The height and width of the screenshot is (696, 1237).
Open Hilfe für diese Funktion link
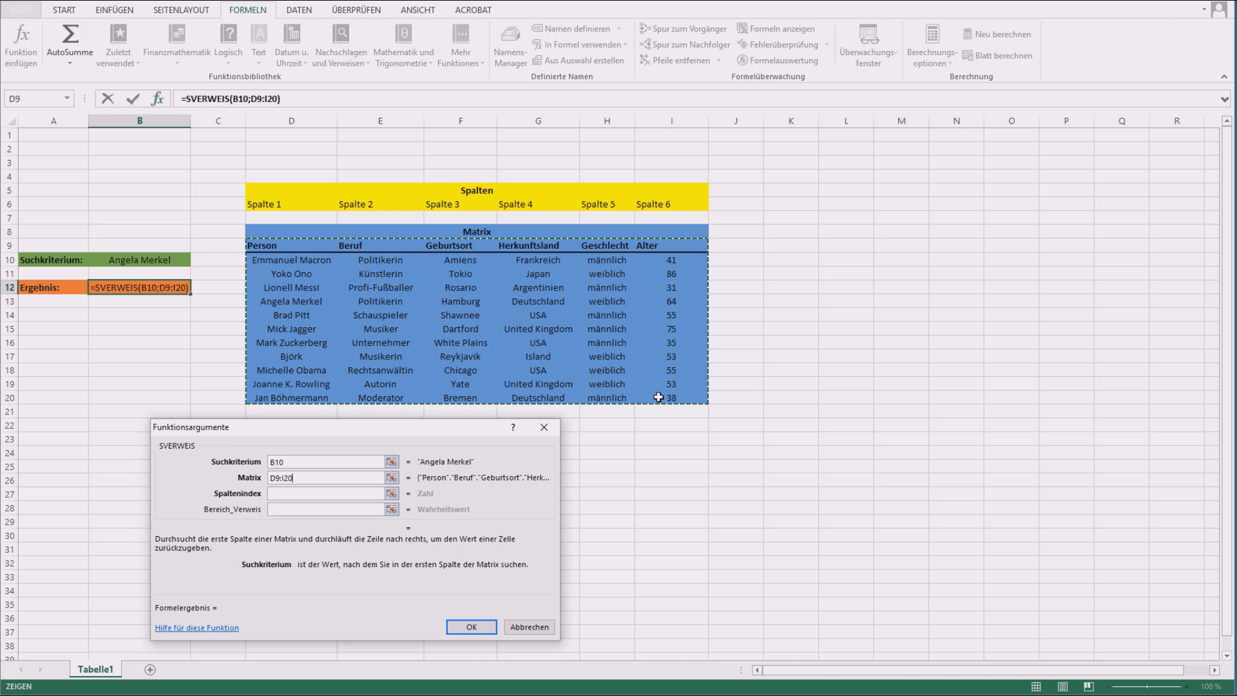pyautogui.click(x=197, y=628)
